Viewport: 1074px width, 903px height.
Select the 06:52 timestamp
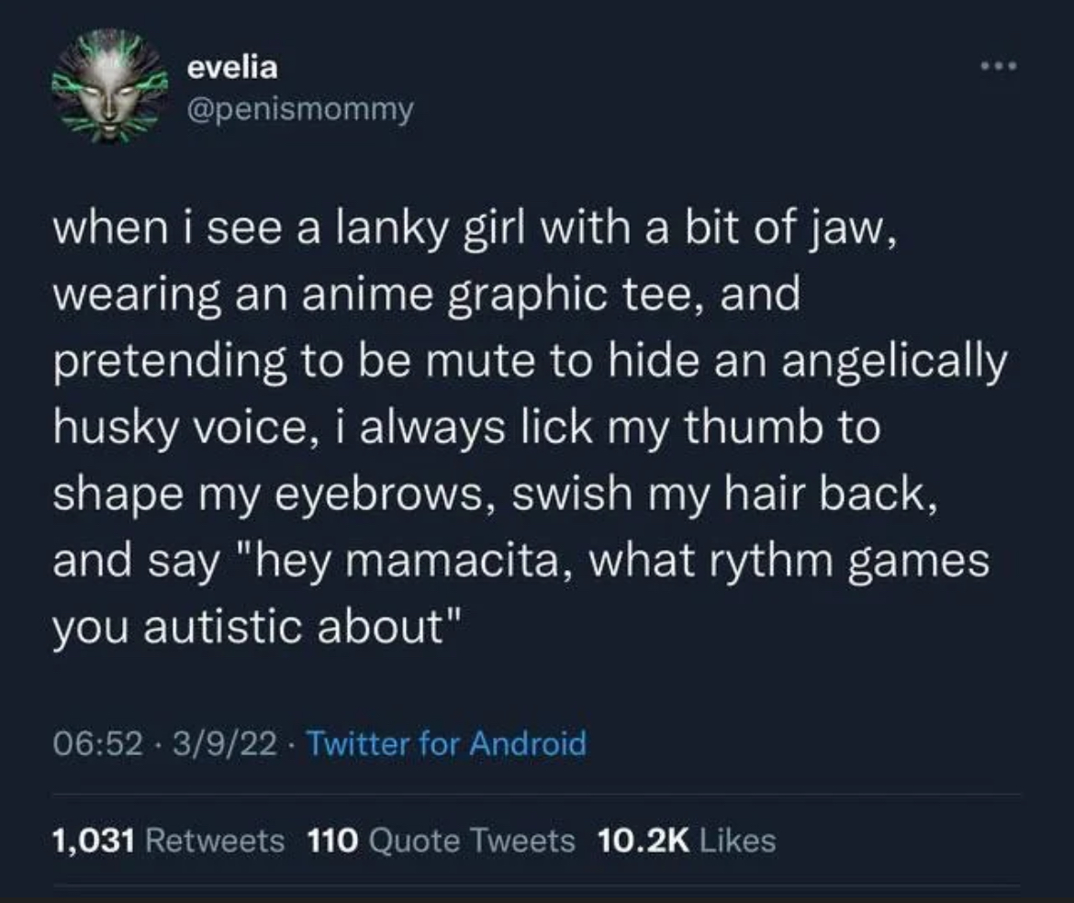(98, 743)
